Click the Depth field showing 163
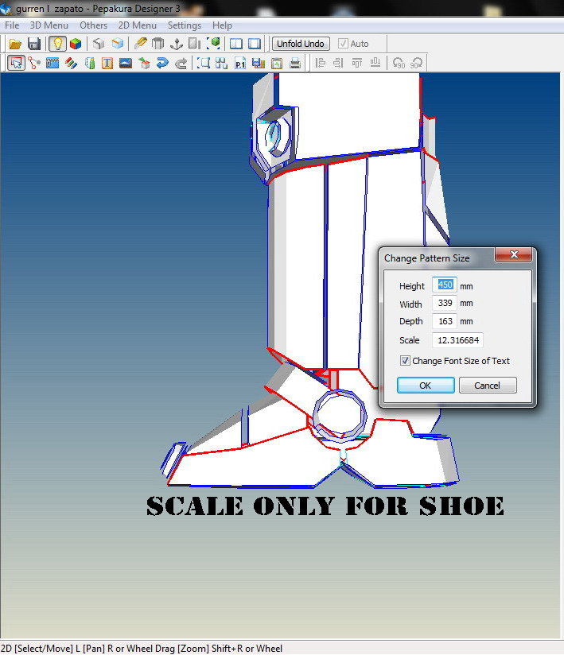The height and width of the screenshot is (655, 564). click(445, 321)
